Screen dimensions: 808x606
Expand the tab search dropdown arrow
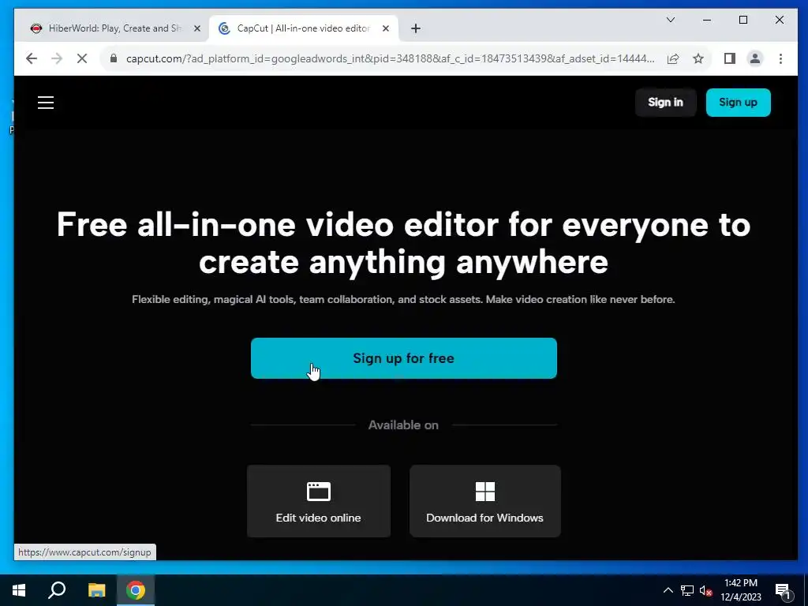click(x=671, y=20)
